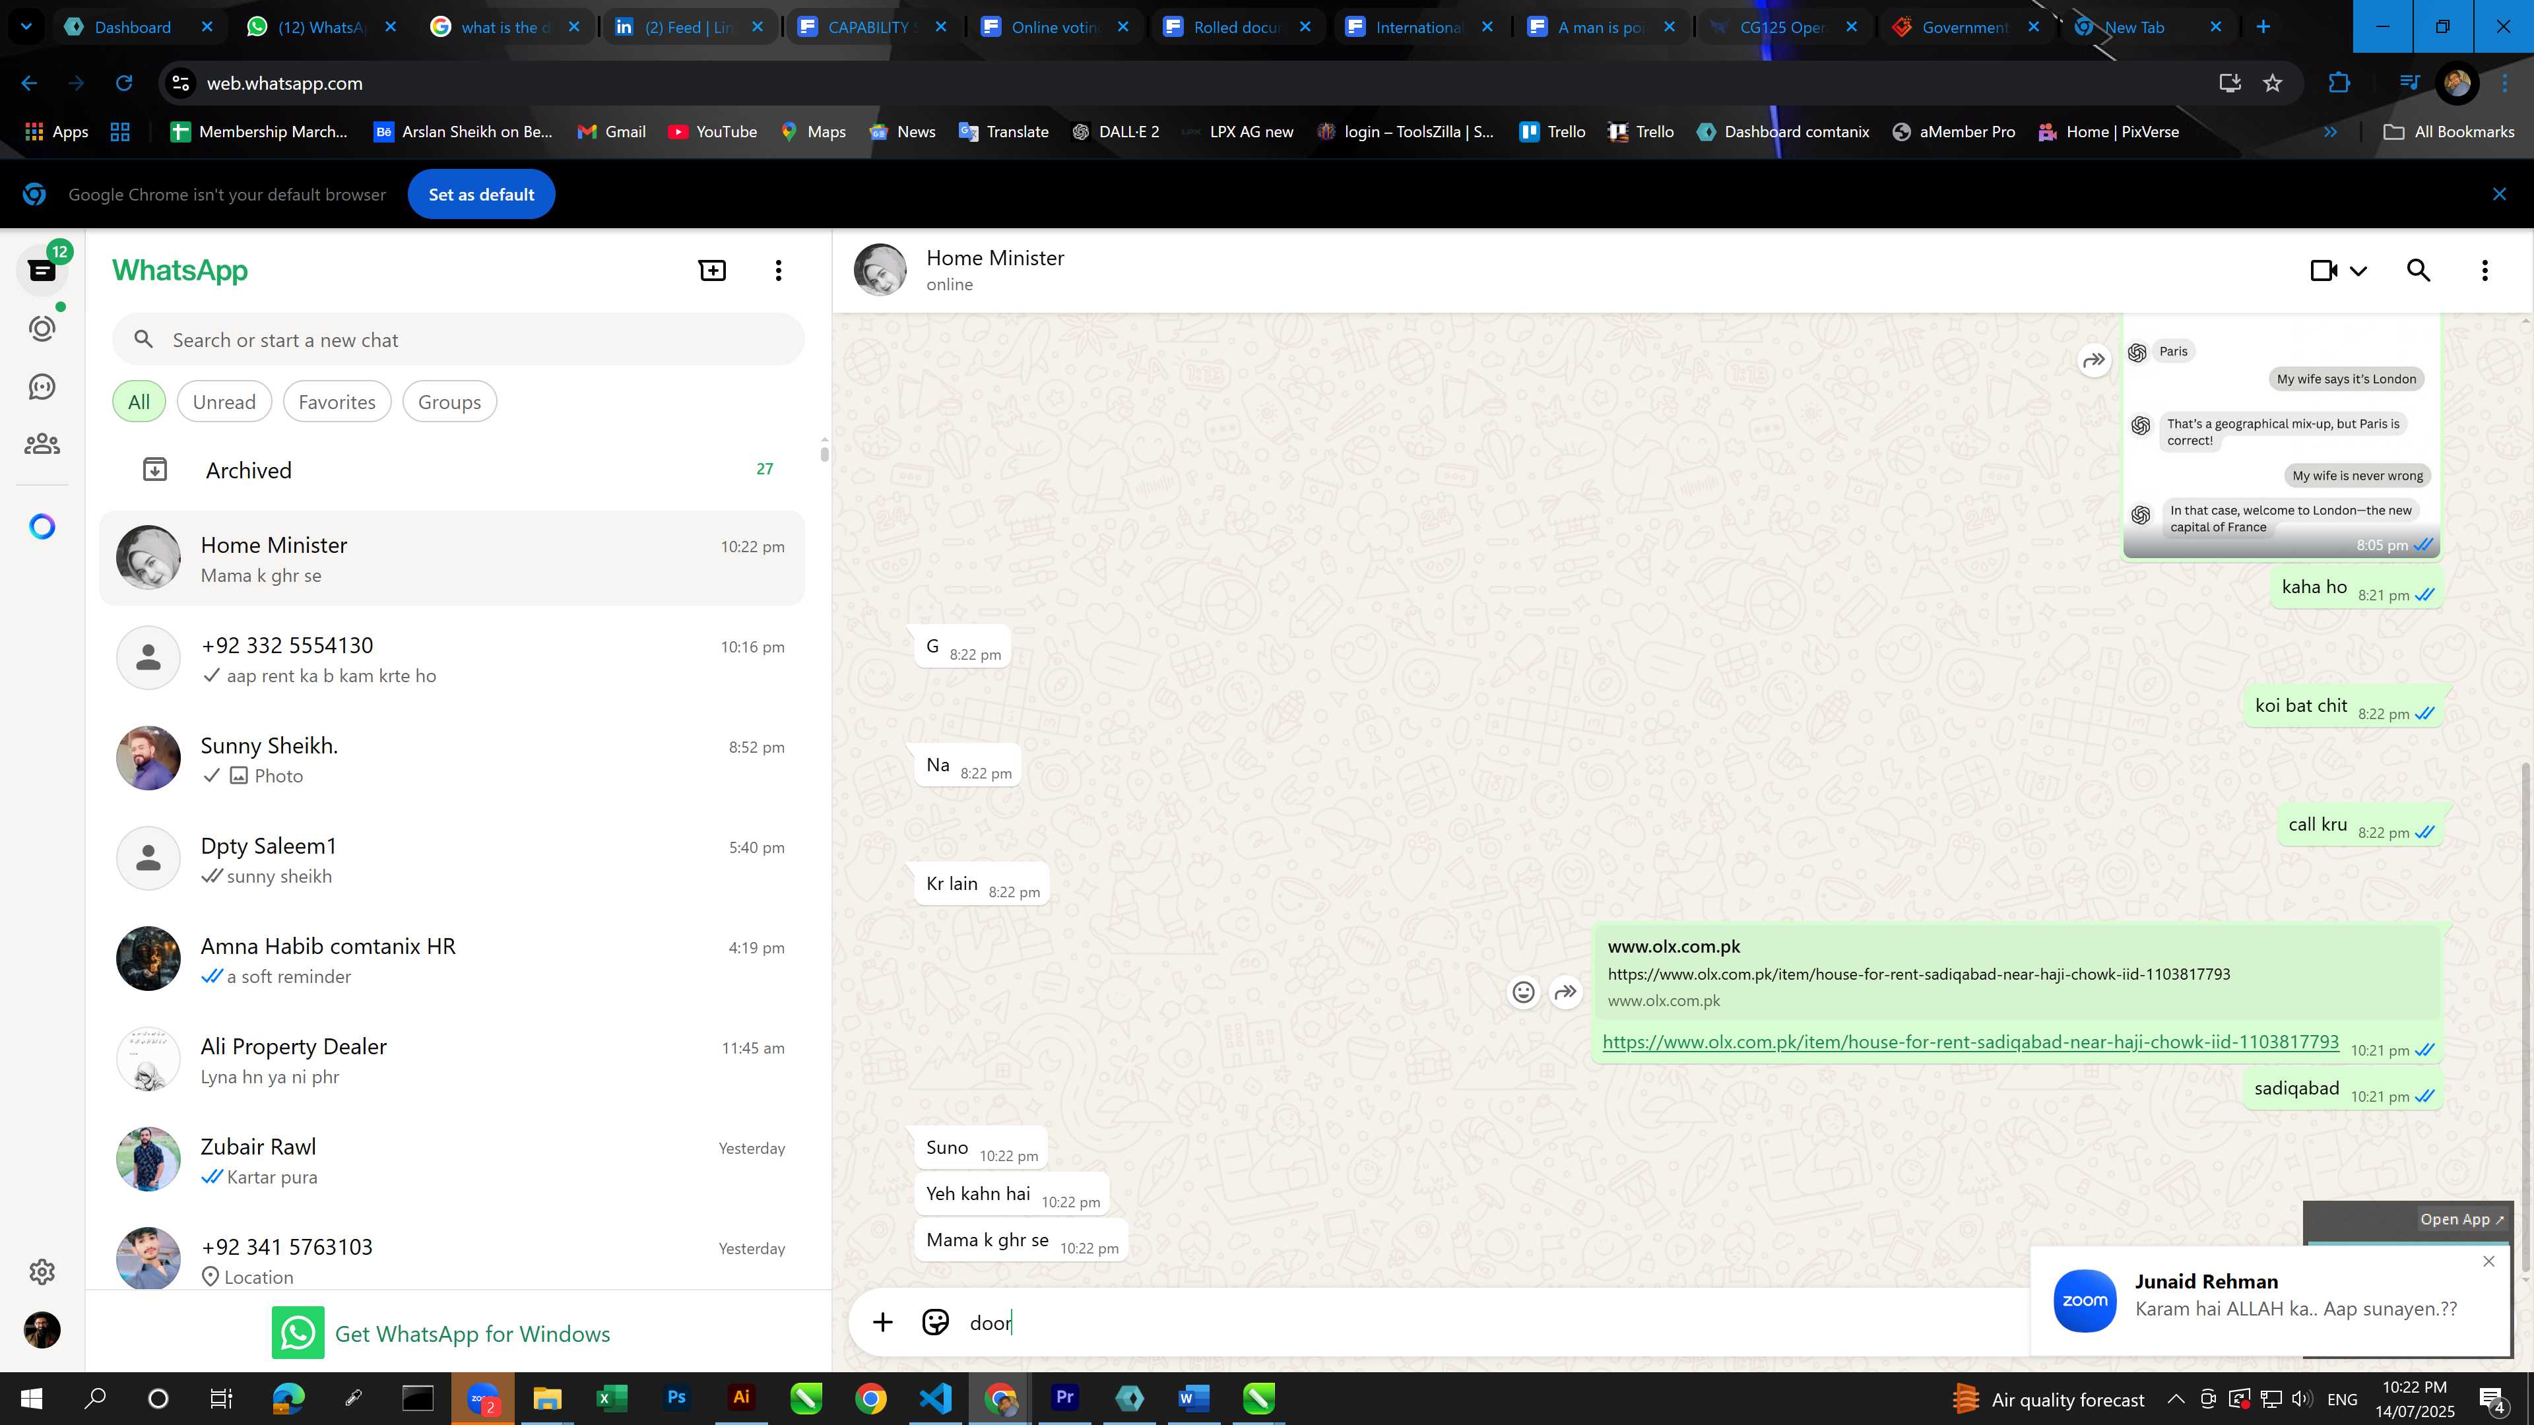
Task: React to the olx link message with emoji
Action: coord(1523,992)
